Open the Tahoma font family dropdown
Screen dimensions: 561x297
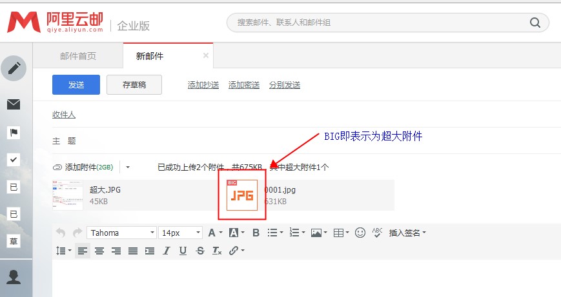click(x=122, y=233)
